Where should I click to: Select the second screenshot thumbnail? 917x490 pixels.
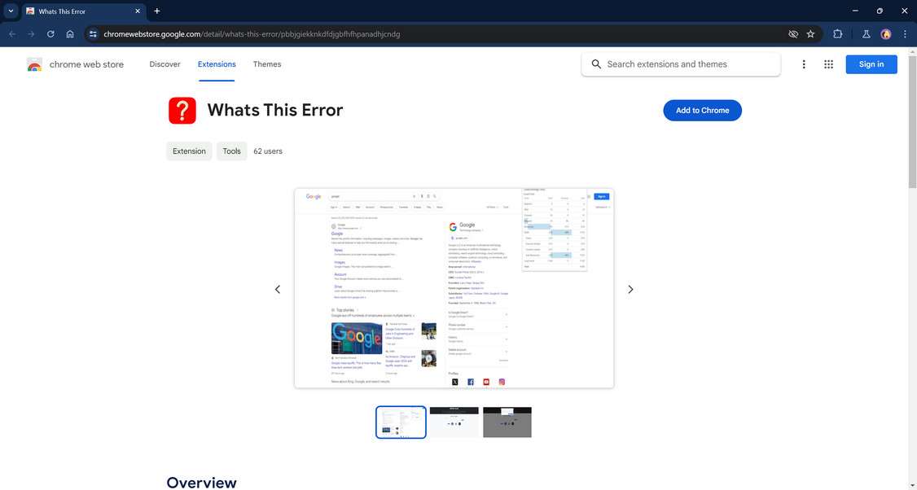454,422
